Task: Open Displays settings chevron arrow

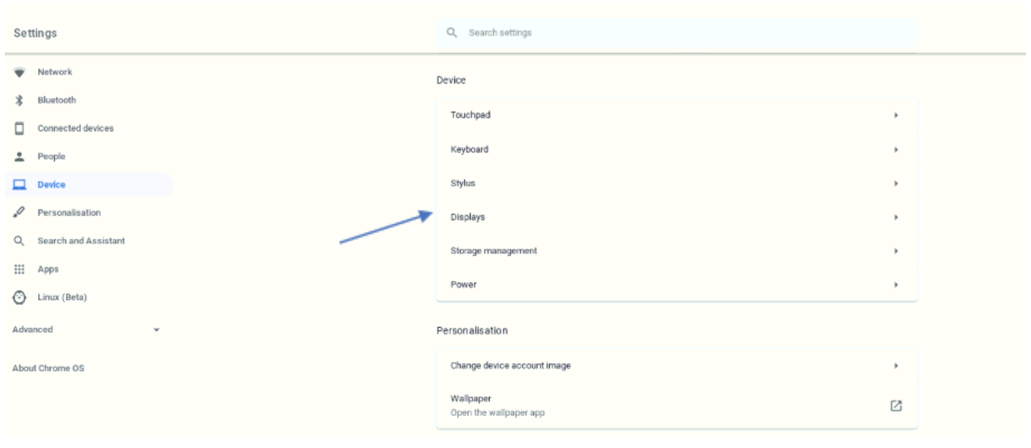Action: coord(896,217)
